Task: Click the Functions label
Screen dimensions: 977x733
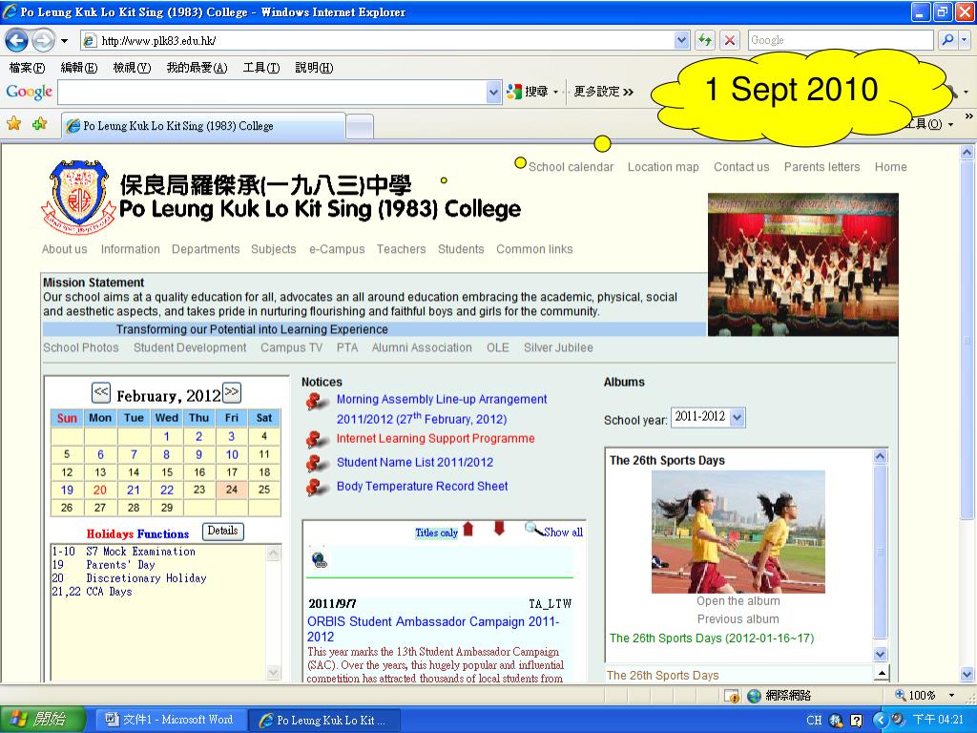Action: pos(163,534)
